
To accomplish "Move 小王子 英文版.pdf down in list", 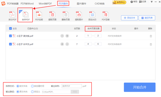I will pyautogui.click(x=67, y=36).
